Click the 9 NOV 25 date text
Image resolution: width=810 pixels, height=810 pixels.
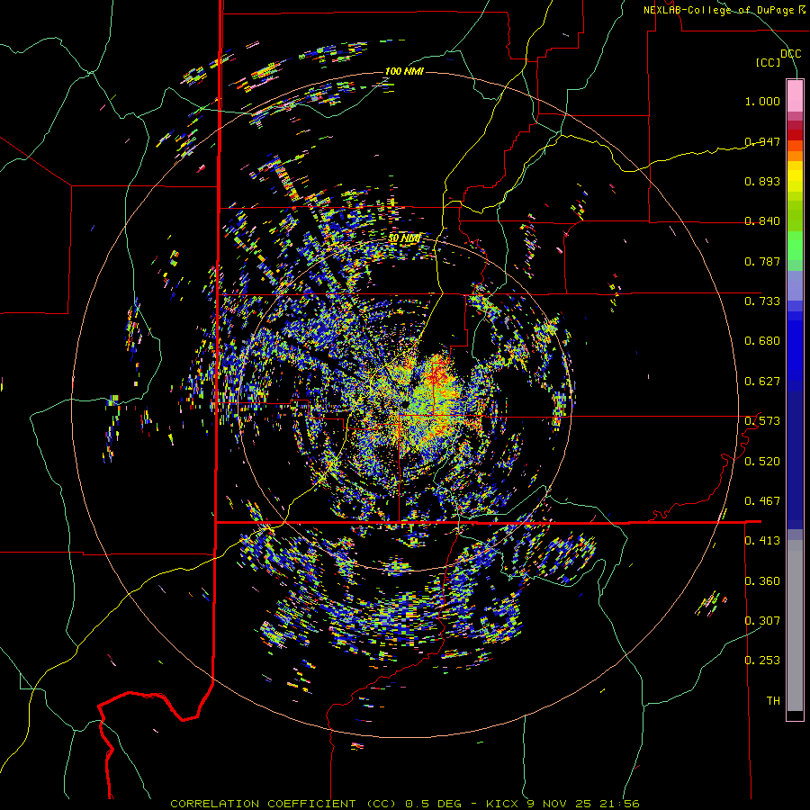coord(558,804)
